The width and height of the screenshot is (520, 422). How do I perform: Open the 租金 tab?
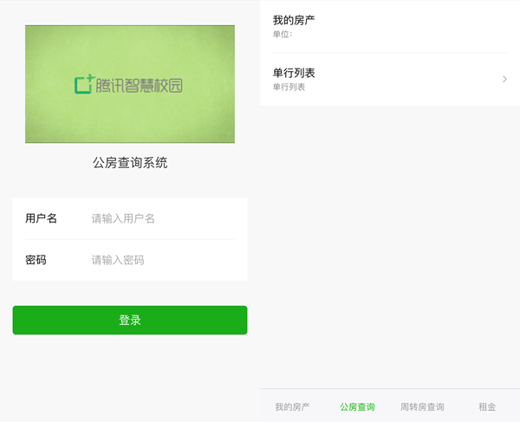point(487,406)
